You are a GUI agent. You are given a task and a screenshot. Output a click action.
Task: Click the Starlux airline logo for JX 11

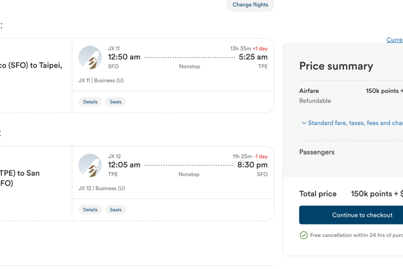[90, 58]
